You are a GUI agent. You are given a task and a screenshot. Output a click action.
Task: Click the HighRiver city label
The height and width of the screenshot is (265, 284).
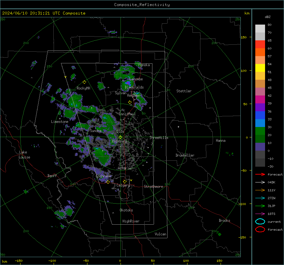(131, 221)
